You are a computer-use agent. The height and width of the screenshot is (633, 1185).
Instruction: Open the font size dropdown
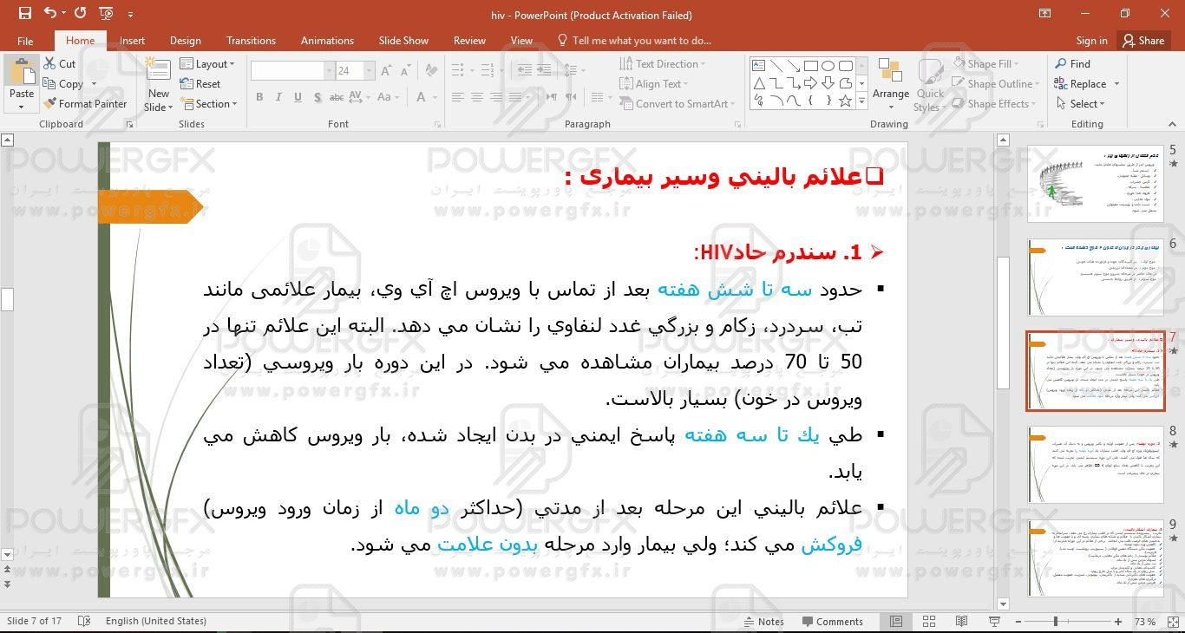tap(370, 71)
